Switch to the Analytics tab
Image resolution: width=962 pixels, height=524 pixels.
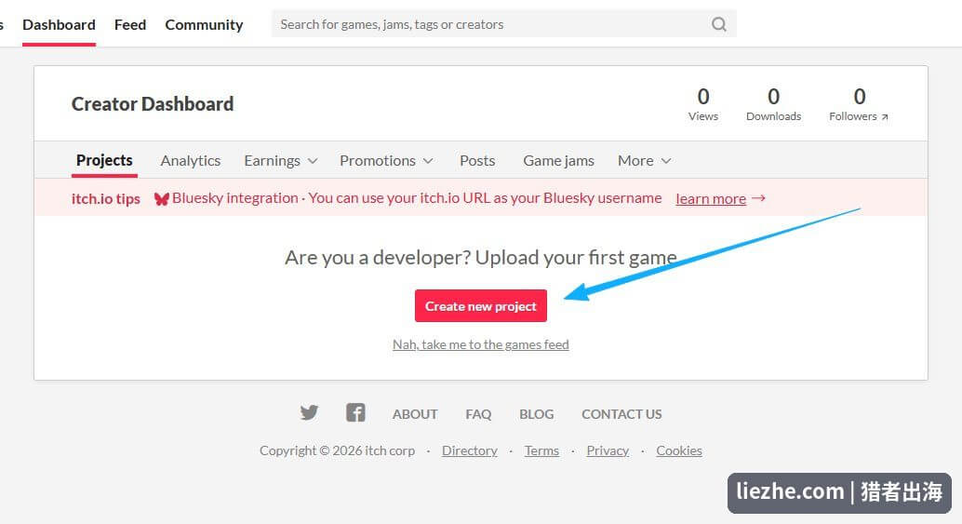tap(190, 161)
